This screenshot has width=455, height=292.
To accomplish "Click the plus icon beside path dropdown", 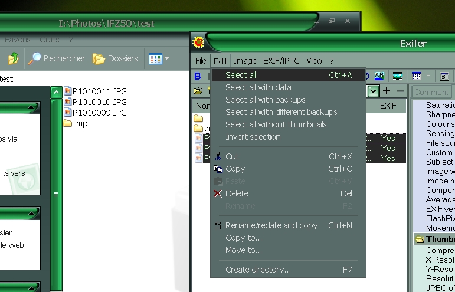I will click(387, 91).
